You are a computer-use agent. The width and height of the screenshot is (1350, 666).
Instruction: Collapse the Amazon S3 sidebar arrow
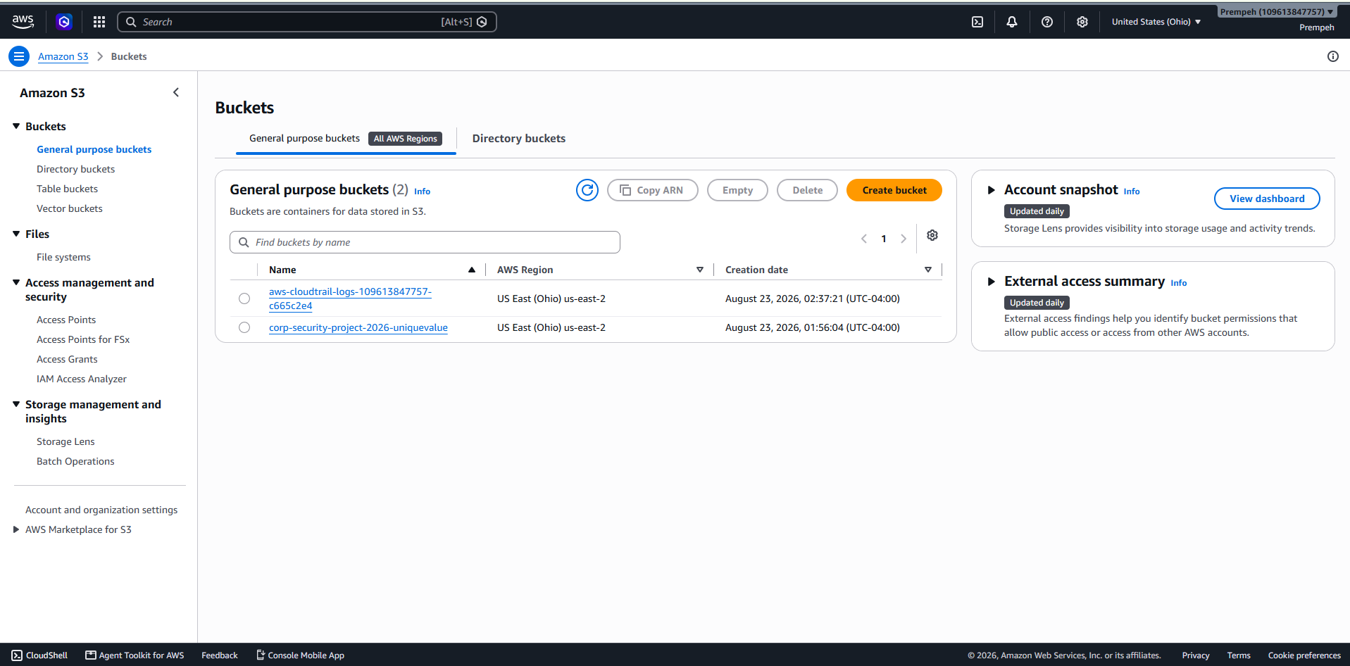tap(176, 92)
